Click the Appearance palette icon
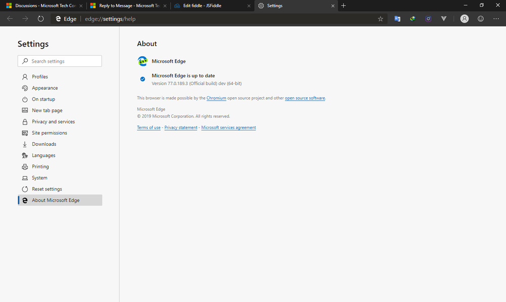506x302 pixels. pos(25,88)
